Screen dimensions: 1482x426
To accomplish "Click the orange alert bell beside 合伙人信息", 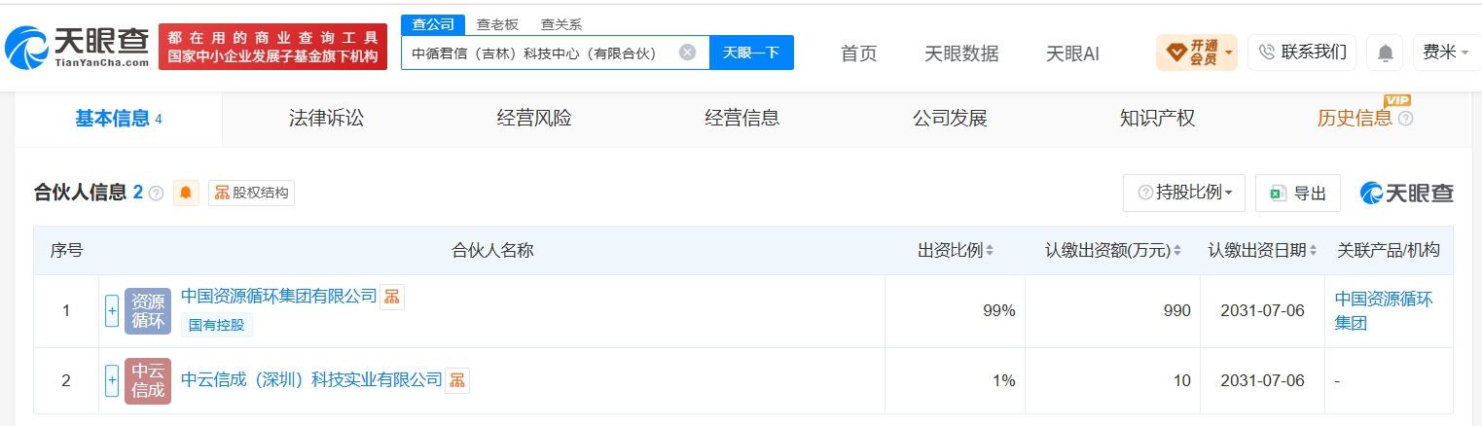I will pos(186,193).
